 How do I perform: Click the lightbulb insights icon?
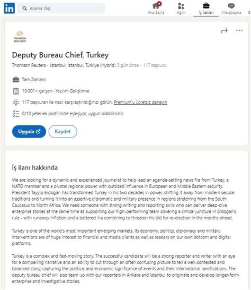click(16, 103)
